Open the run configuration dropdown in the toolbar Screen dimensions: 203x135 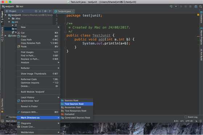pyautogui.click(x=176, y=7)
